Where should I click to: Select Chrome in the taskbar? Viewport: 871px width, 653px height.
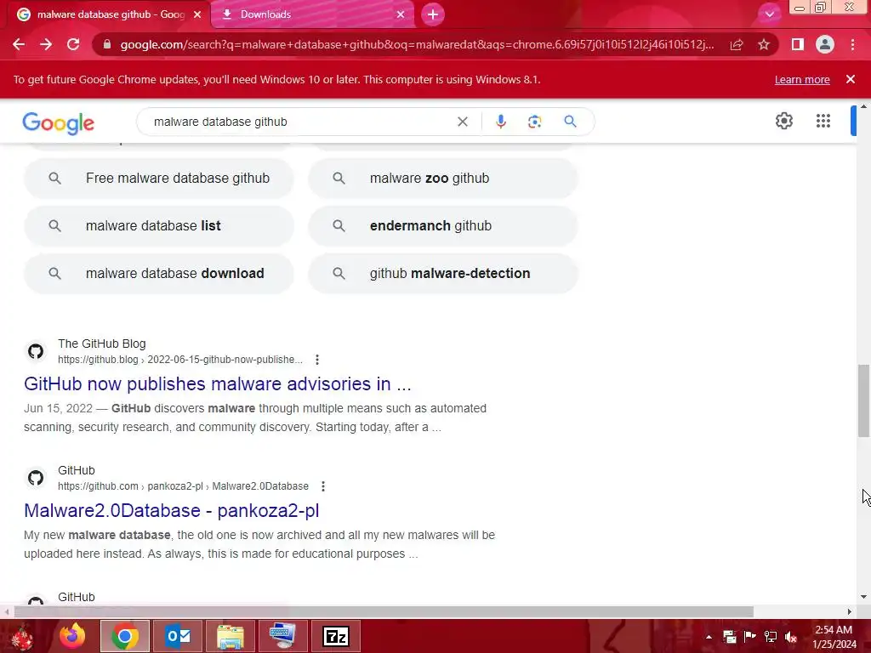tap(125, 636)
